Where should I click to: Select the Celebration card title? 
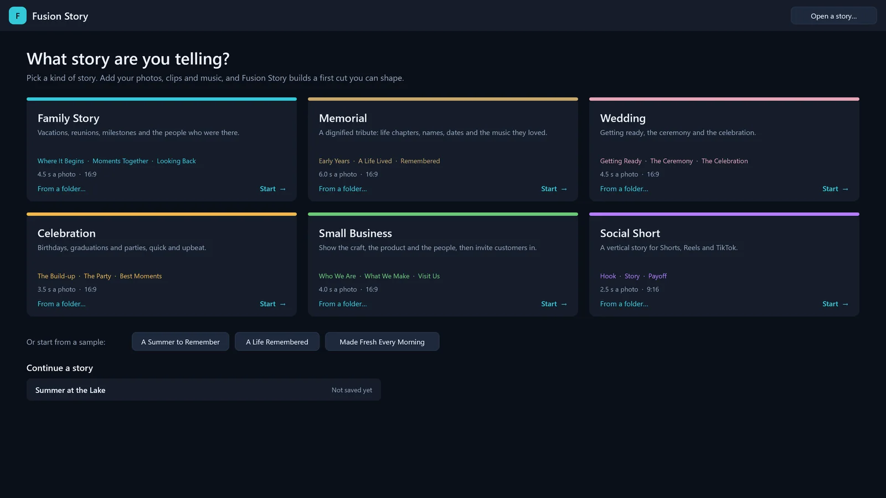tap(66, 234)
